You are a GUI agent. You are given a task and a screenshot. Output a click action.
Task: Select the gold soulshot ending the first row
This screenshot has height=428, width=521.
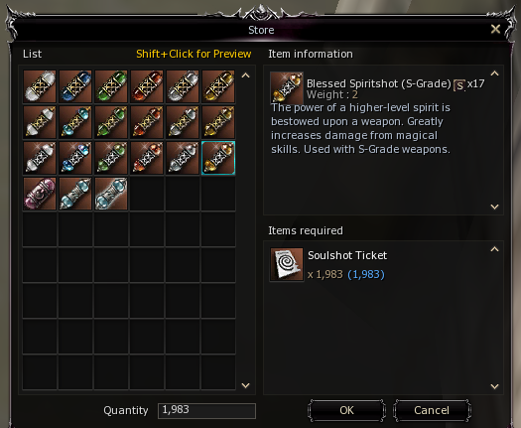pyautogui.click(x=218, y=86)
